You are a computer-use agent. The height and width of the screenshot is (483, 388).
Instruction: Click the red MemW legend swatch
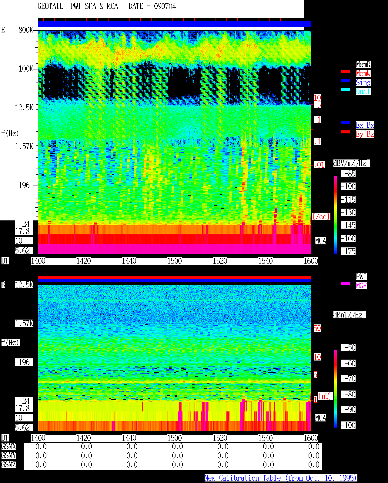(346, 71)
